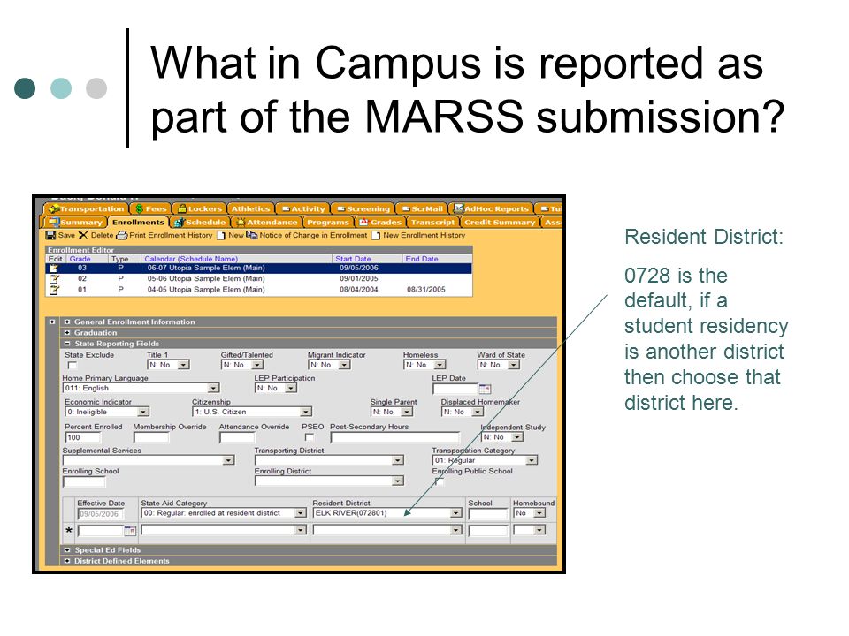This screenshot has width=849, height=636.
Task: Open the Attendance tab
Action: tap(266, 223)
